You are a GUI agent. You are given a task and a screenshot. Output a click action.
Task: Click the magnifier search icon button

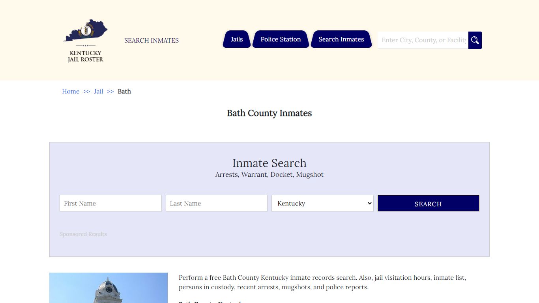[x=475, y=40]
